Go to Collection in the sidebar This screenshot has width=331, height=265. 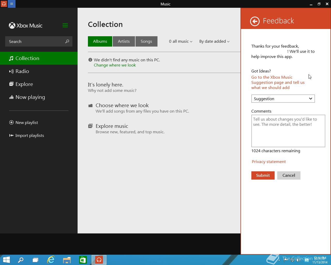pyautogui.click(x=39, y=58)
